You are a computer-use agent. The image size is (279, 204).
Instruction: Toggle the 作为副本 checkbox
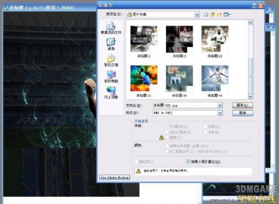167,126
